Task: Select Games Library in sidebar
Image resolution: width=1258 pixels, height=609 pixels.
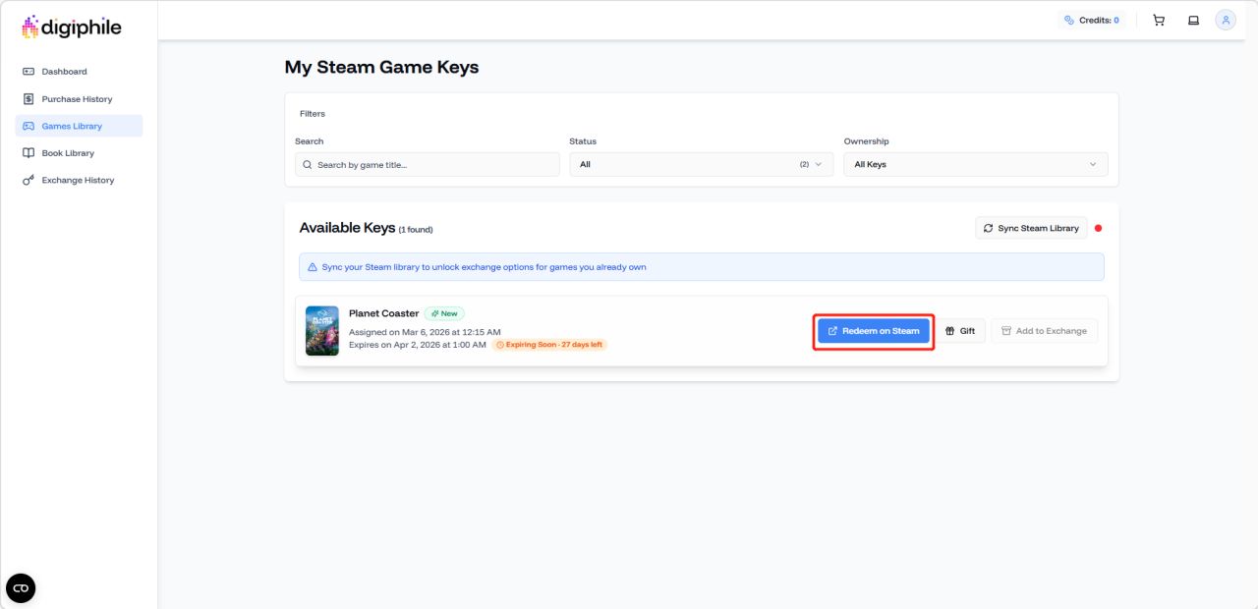Action: pyautogui.click(x=72, y=126)
